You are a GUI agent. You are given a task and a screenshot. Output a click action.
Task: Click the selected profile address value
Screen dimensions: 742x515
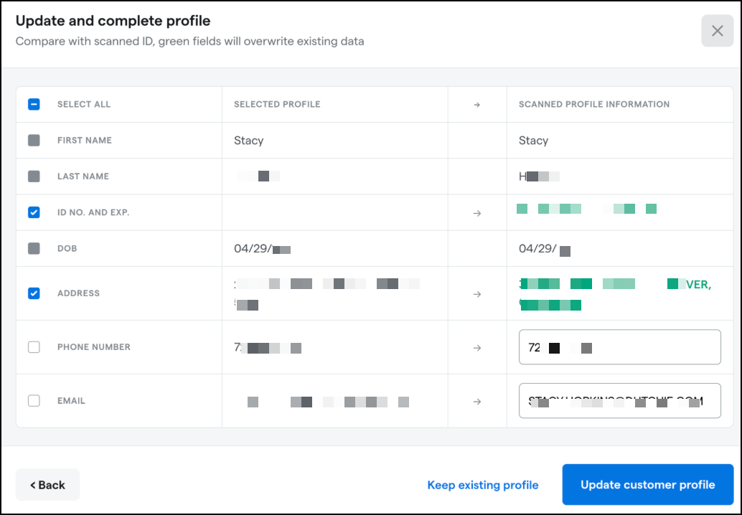[x=327, y=293]
